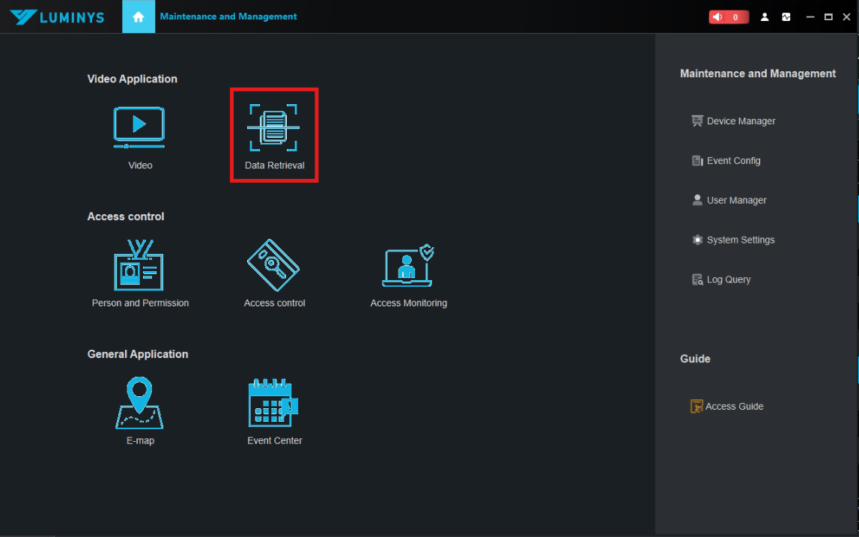Screen dimensions: 859x537
Task: Click the system status monitor icon
Action: coord(786,16)
